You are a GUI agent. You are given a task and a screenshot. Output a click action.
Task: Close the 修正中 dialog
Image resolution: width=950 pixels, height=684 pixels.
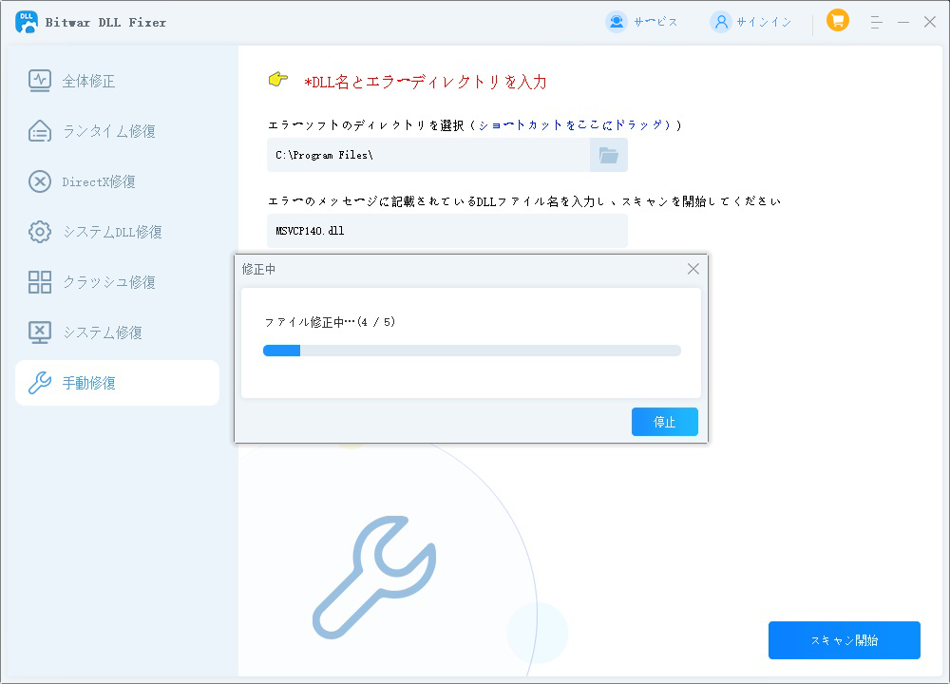(693, 269)
